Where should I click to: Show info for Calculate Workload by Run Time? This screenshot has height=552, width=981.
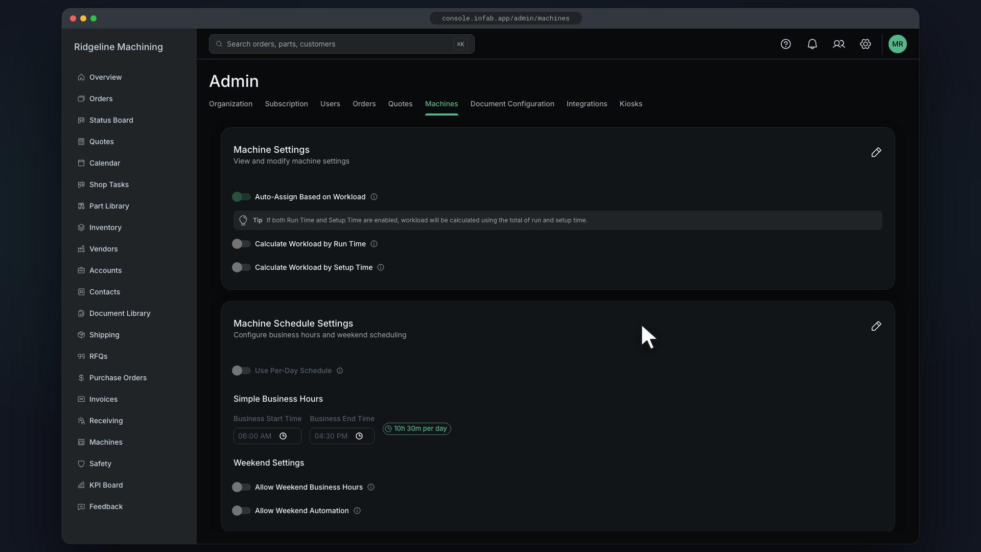tap(374, 244)
